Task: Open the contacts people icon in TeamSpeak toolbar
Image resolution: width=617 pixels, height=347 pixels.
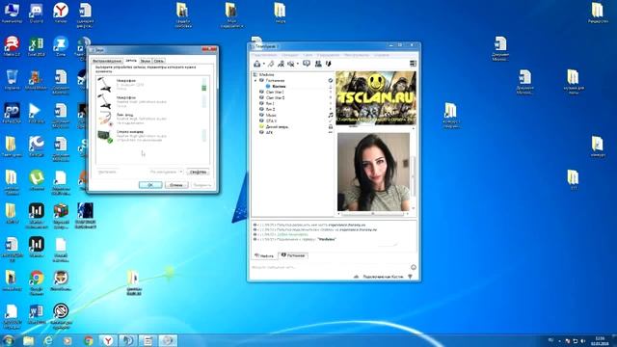Action: (318, 64)
